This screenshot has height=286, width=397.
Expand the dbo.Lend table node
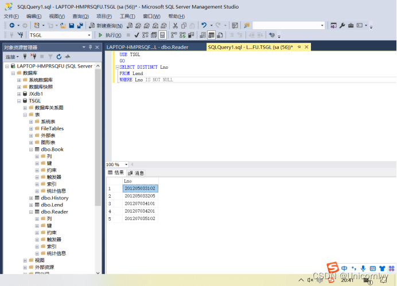tap(31, 205)
